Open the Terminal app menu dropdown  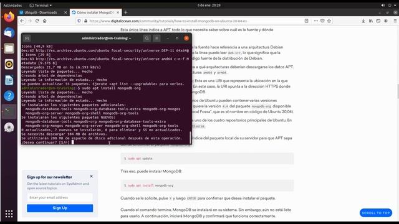point(41,5)
